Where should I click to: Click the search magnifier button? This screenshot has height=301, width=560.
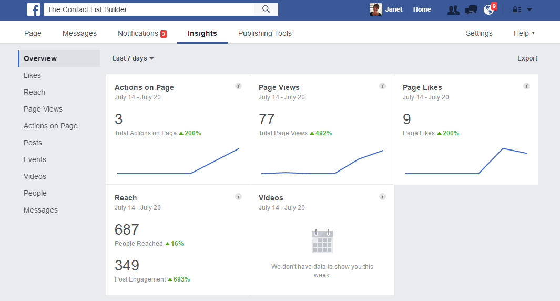266,9
